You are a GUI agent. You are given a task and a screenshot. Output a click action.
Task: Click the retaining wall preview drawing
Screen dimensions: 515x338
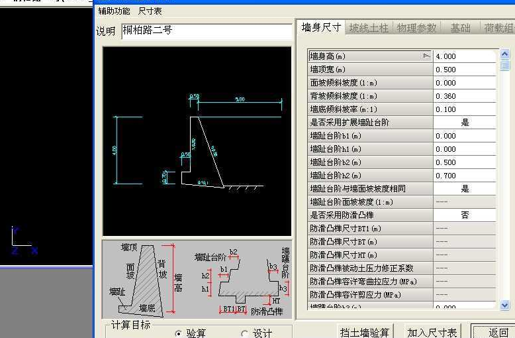pos(197,141)
